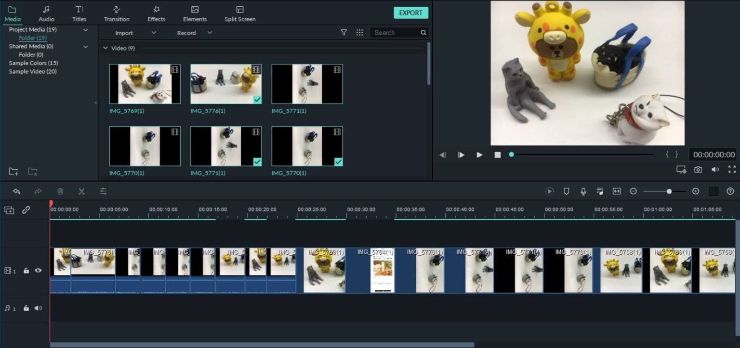The height and width of the screenshot is (348, 740).
Task: Open the voiceover Record microphone tool
Action: click(x=583, y=191)
